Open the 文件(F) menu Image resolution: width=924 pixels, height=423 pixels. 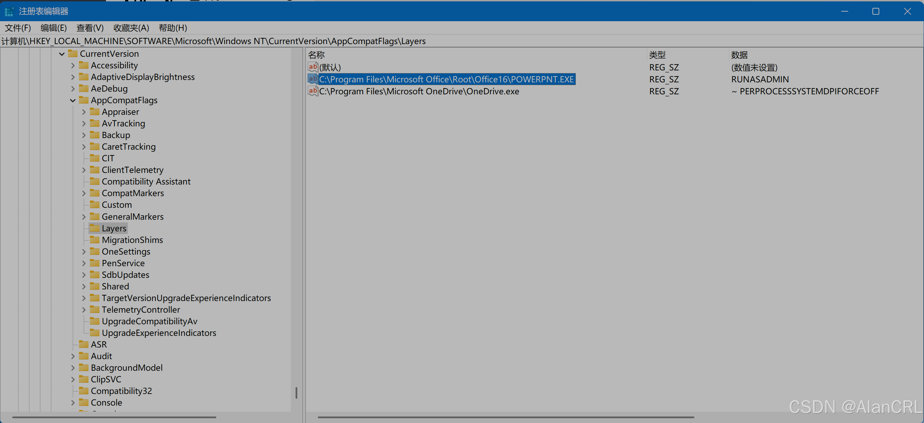click(17, 28)
